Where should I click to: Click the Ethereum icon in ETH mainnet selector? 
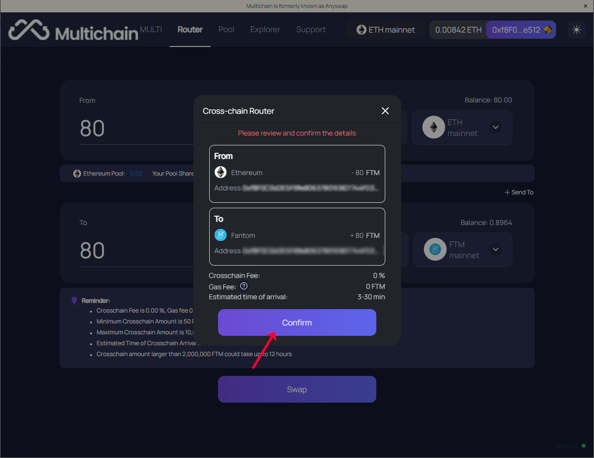(362, 30)
